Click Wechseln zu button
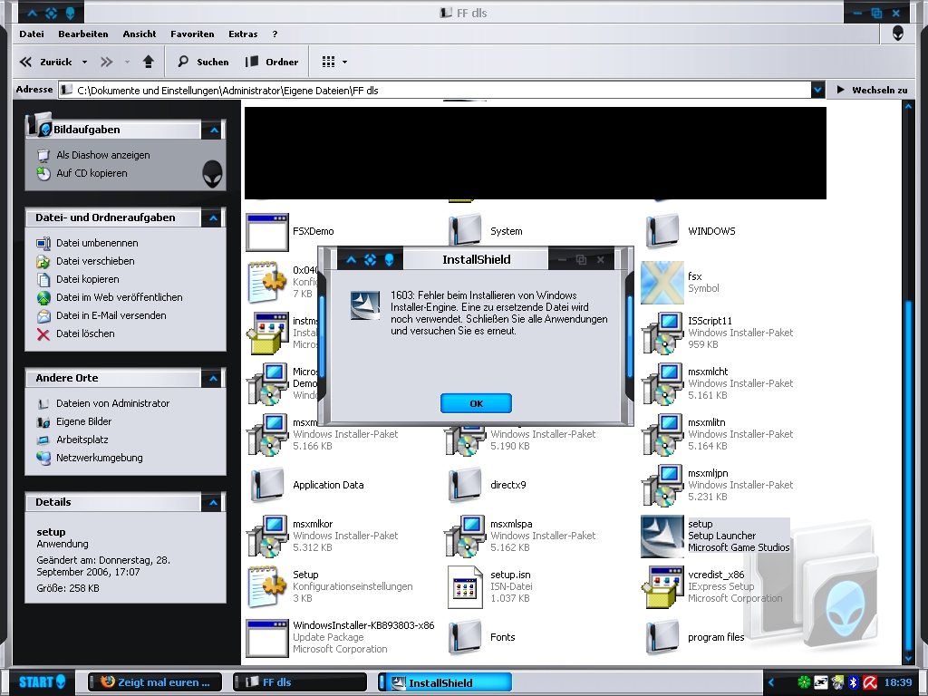Viewport: 928px width, 696px height. pos(872,90)
